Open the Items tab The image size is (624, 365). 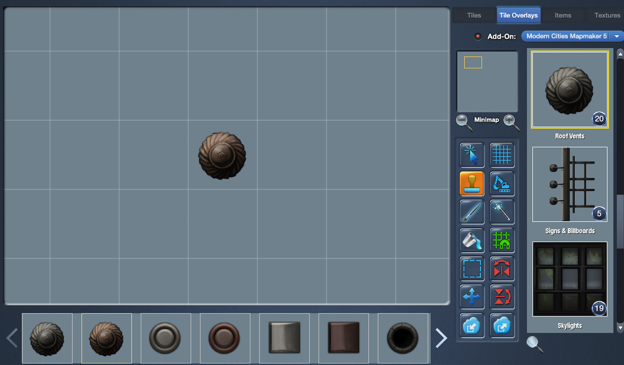coord(563,15)
